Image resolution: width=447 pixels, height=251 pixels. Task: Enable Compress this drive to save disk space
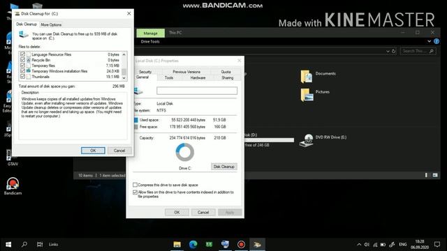(x=135, y=185)
